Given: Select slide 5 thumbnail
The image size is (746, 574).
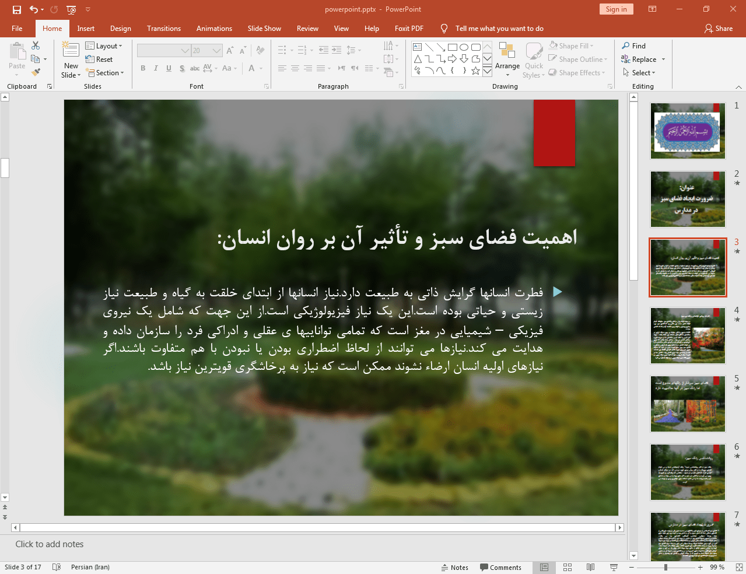Looking at the screenshot, I should pyautogui.click(x=688, y=404).
